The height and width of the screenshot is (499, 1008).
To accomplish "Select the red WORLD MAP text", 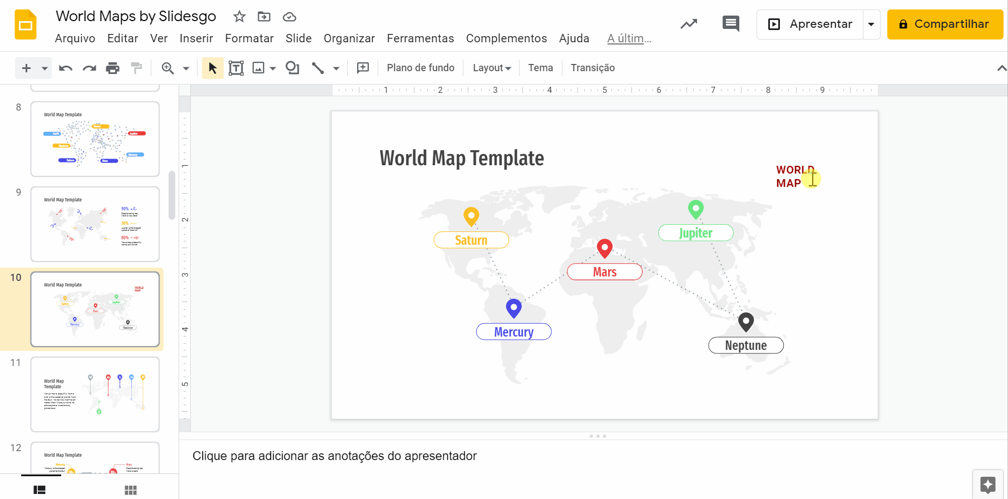I will point(795,176).
